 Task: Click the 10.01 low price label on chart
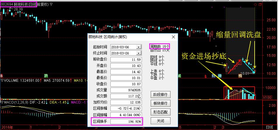(x=245, y=73)
